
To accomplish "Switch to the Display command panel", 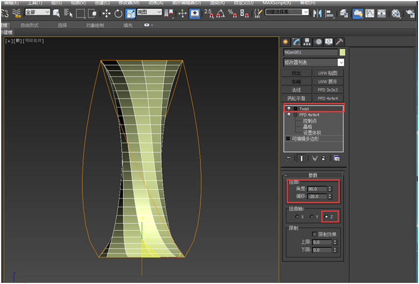I will coord(329,42).
